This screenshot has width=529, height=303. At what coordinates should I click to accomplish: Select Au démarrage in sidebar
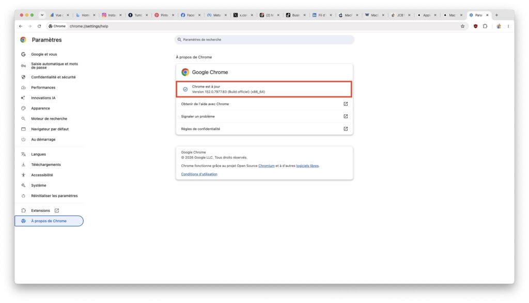pyautogui.click(x=43, y=139)
